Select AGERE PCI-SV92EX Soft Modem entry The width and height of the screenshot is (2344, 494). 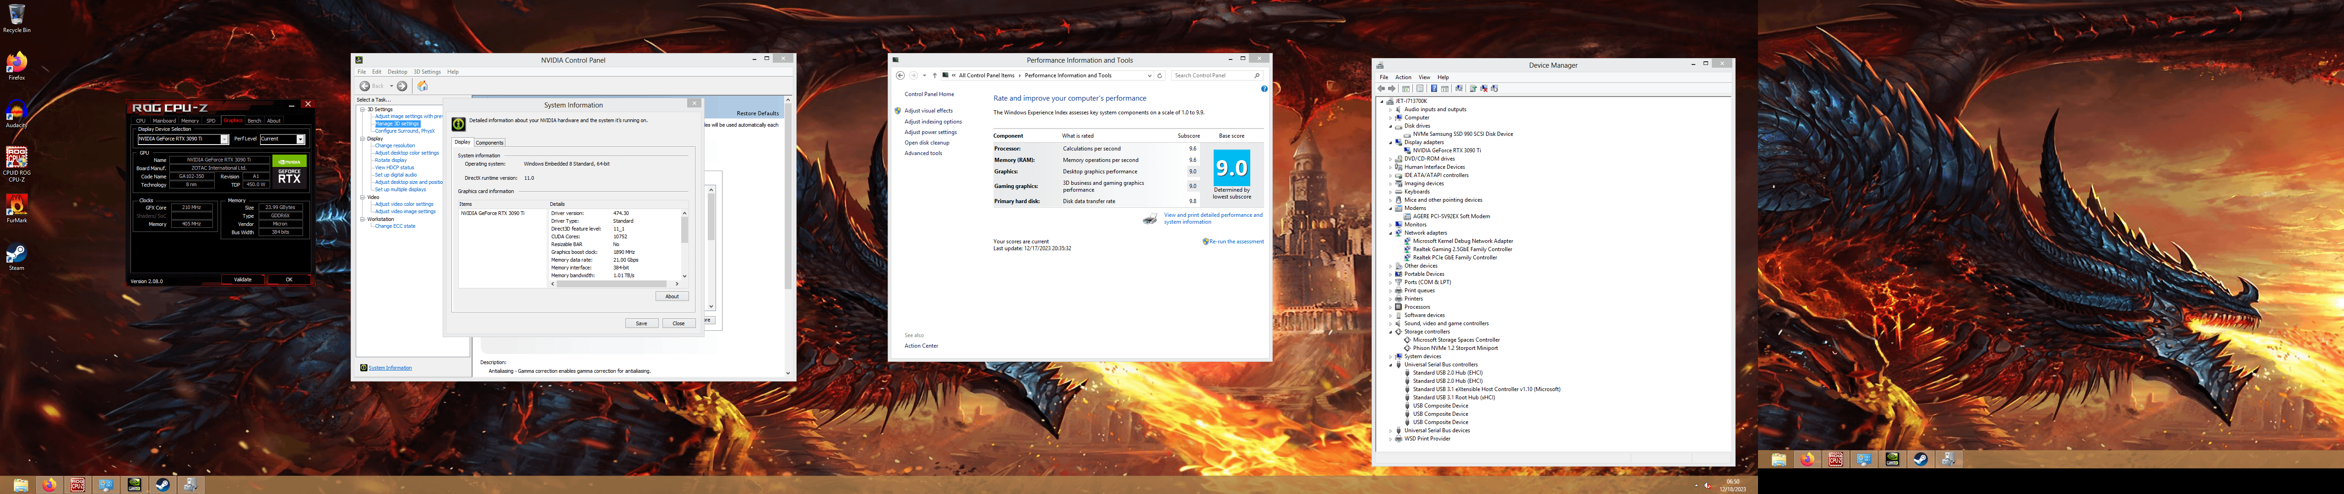tap(1451, 216)
